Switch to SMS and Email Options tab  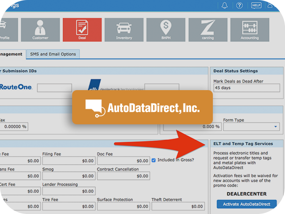tap(53, 54)
